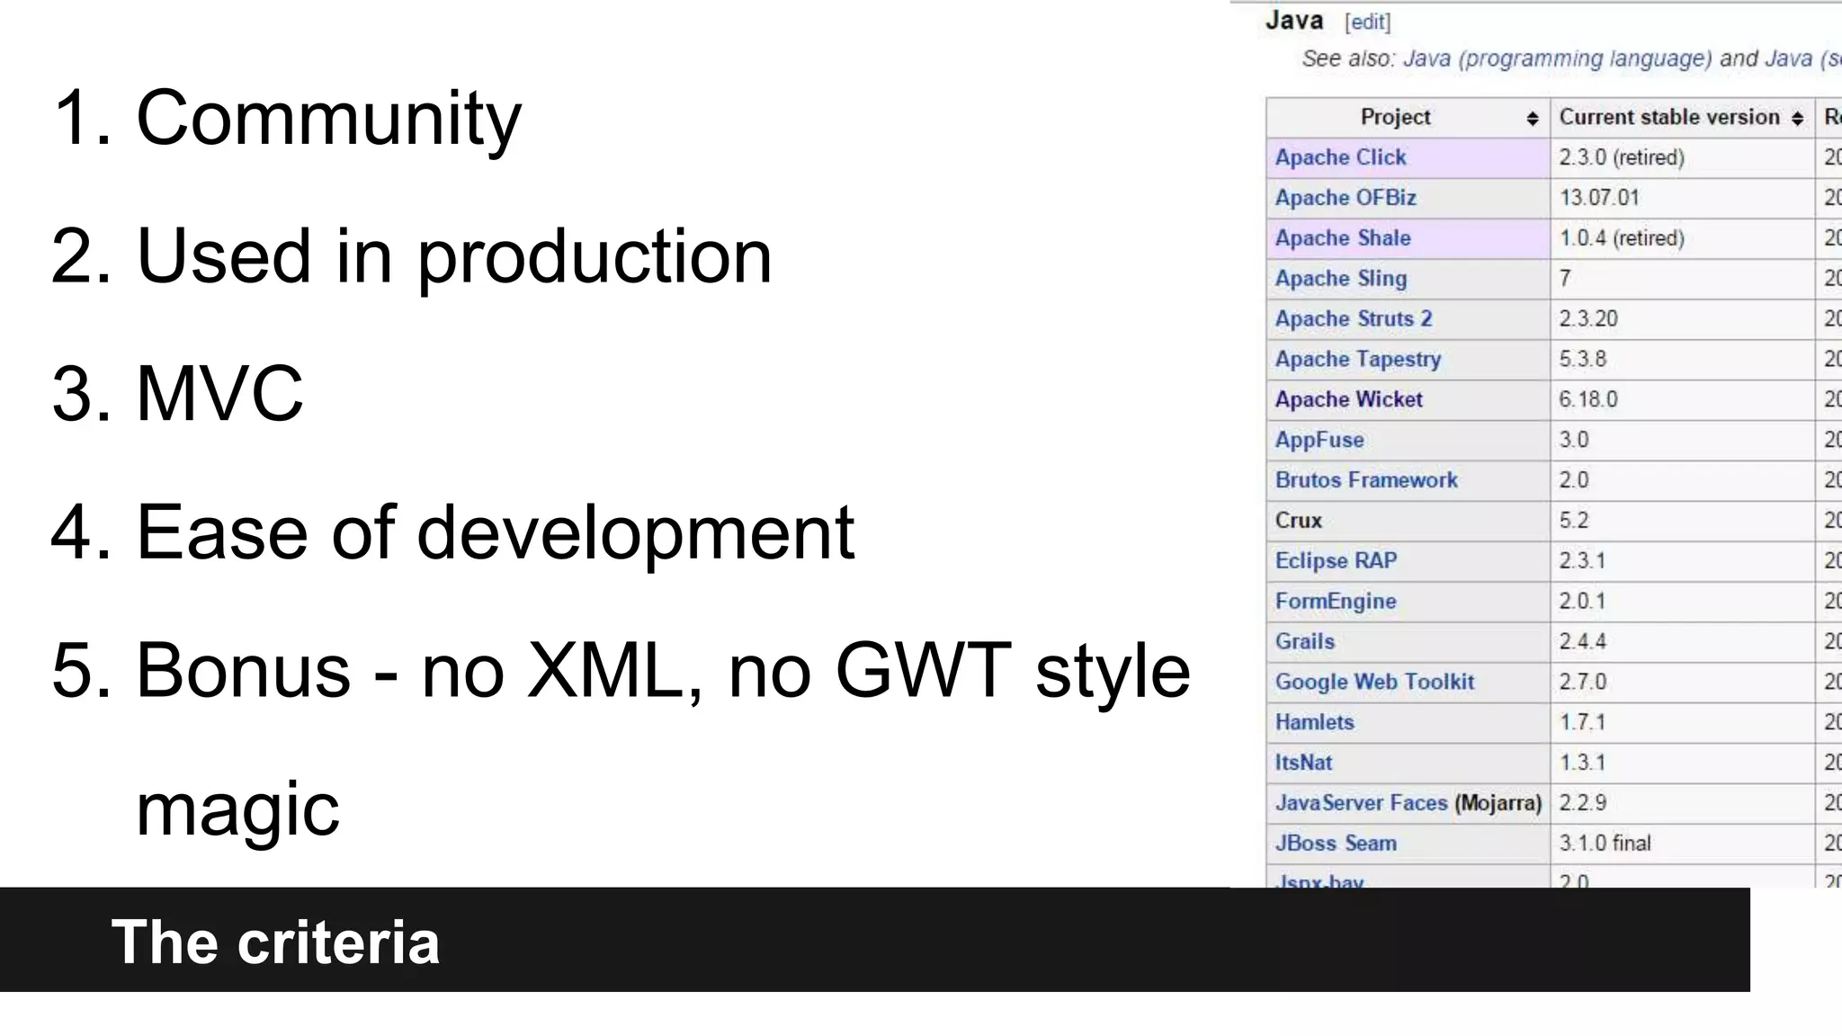Click the [edit] link beside Java heading
Image resolution: width=1842 pixels, height=1036 pixels.
(x=1367, y=22)
